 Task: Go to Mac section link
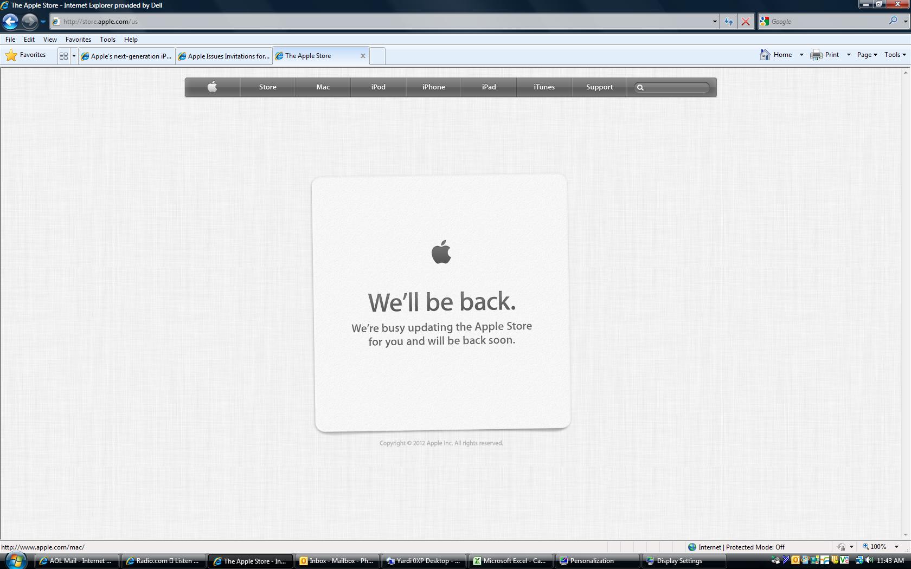[323, 87]
